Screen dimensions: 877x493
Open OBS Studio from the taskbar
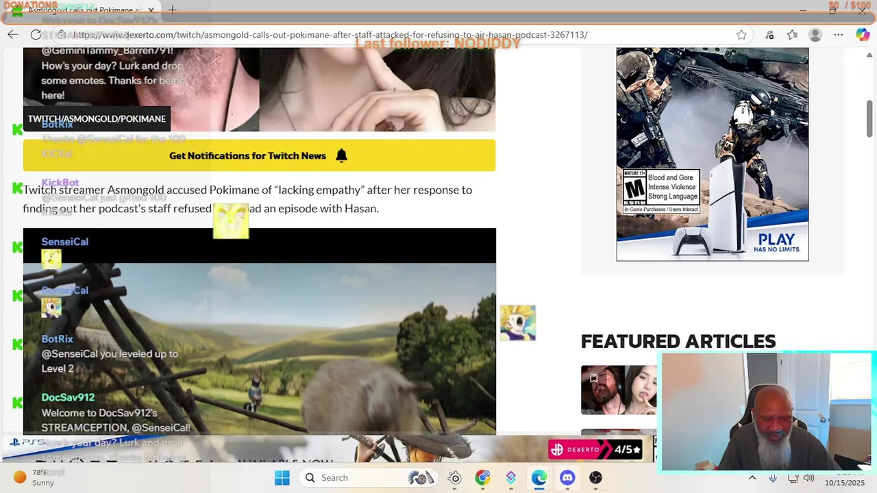pos(595,478)
